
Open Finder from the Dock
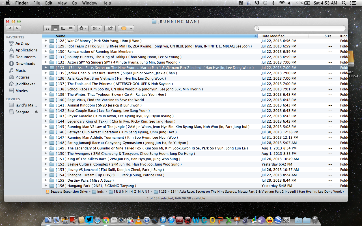[49, 220]
